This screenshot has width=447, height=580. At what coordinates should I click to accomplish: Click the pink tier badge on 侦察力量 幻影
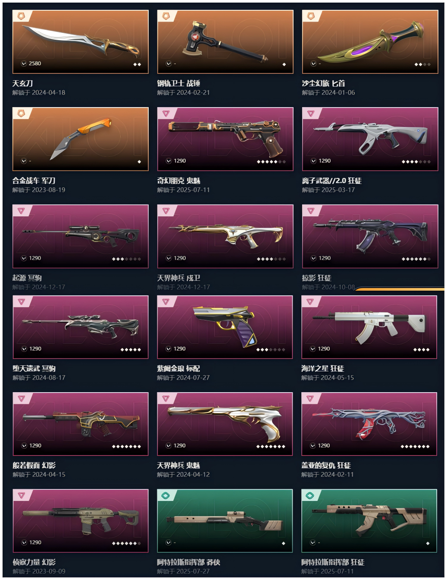tap(21, 495)
